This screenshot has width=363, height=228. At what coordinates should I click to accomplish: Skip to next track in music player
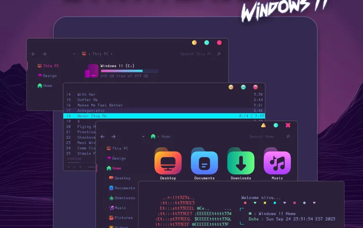coord(80,167)
